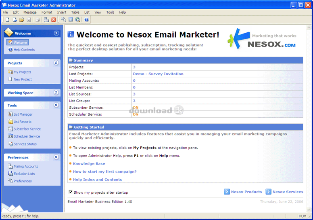Click the New document toolbar icon

pos(7,20)
